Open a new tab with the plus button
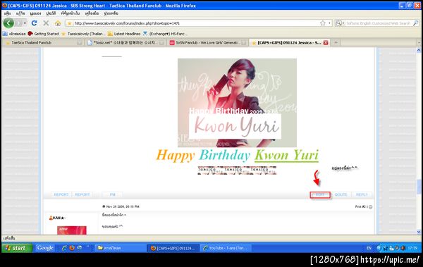Viewport: 423px width, 267px height. [336, 42]
